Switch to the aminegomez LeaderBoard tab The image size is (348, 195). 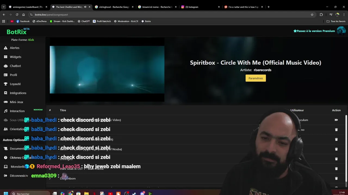[x=28, y=7]
